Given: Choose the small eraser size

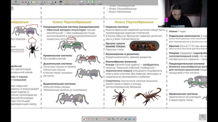Looking at the screenshot, I should [x=50, y=2].
